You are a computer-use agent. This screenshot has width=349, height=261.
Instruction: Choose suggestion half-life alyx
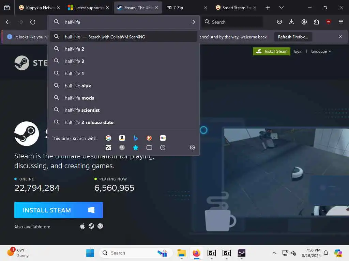(123, 86)
